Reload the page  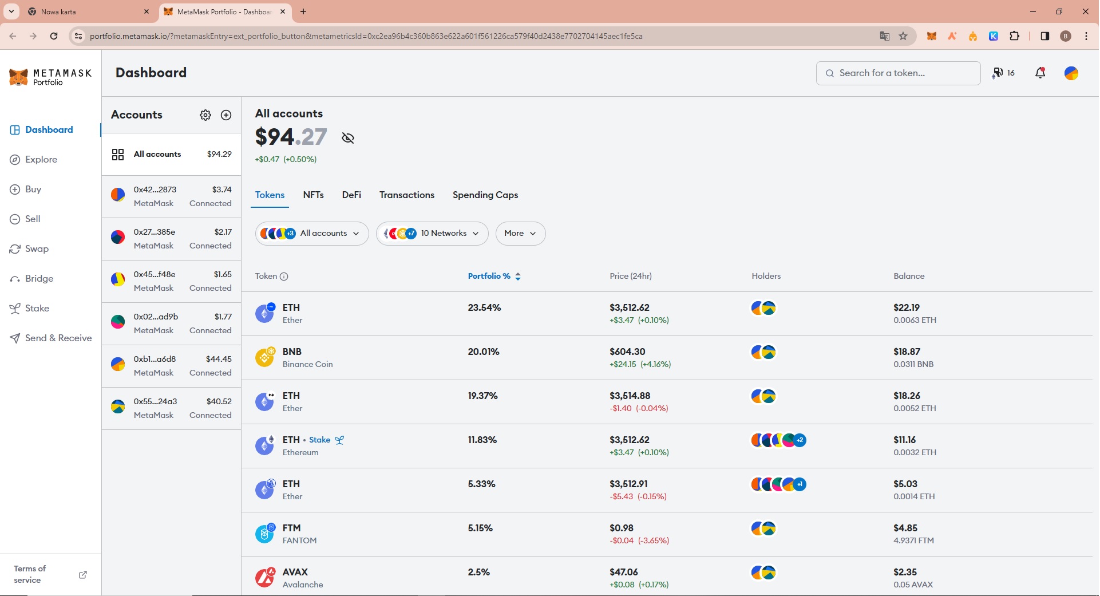pyautogui.click(x=54, y=36)
